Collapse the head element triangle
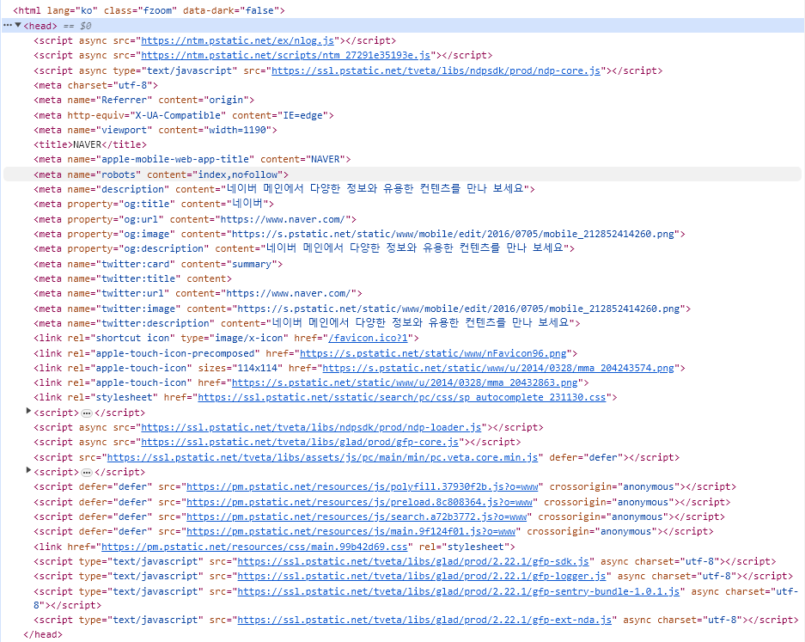805x642 pixels. click(20, 25)
